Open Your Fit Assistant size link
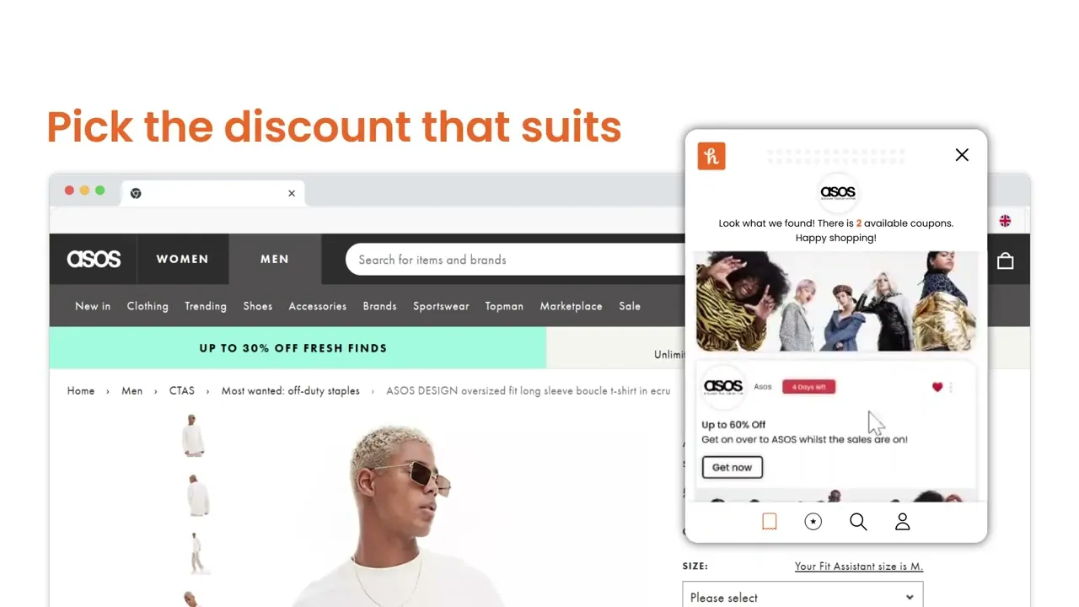The image size is (1079, 607). pyautogui.click(x=859, y=567)
